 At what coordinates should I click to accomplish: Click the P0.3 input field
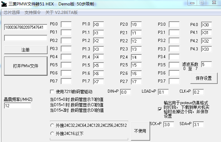tap(66, 49)
